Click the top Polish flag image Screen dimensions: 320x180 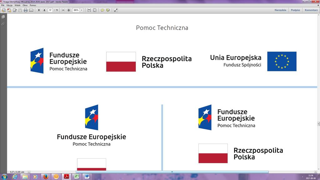pos(121,62)
